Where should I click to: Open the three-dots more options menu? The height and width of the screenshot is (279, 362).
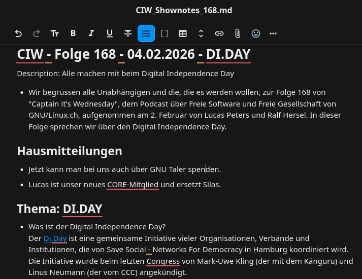[x=273, y=33]
